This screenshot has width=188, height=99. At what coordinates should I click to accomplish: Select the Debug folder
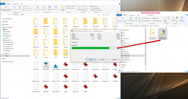point(105,22)
